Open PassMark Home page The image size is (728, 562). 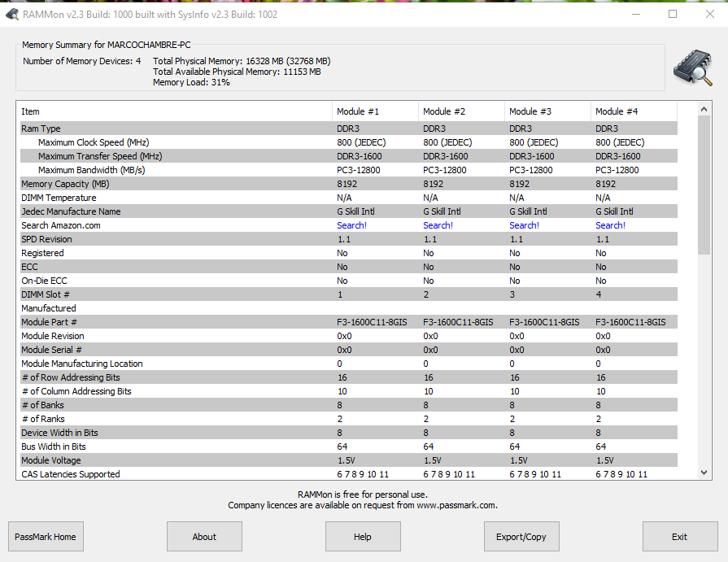click(46, 537)
